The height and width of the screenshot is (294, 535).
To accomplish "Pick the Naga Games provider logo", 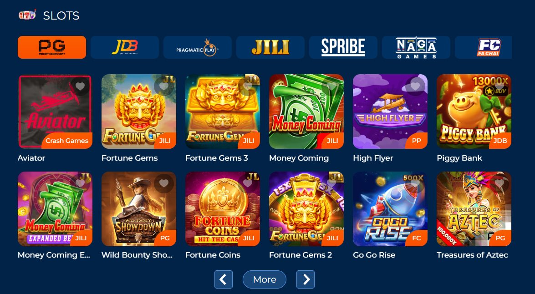I will point(416,47).
